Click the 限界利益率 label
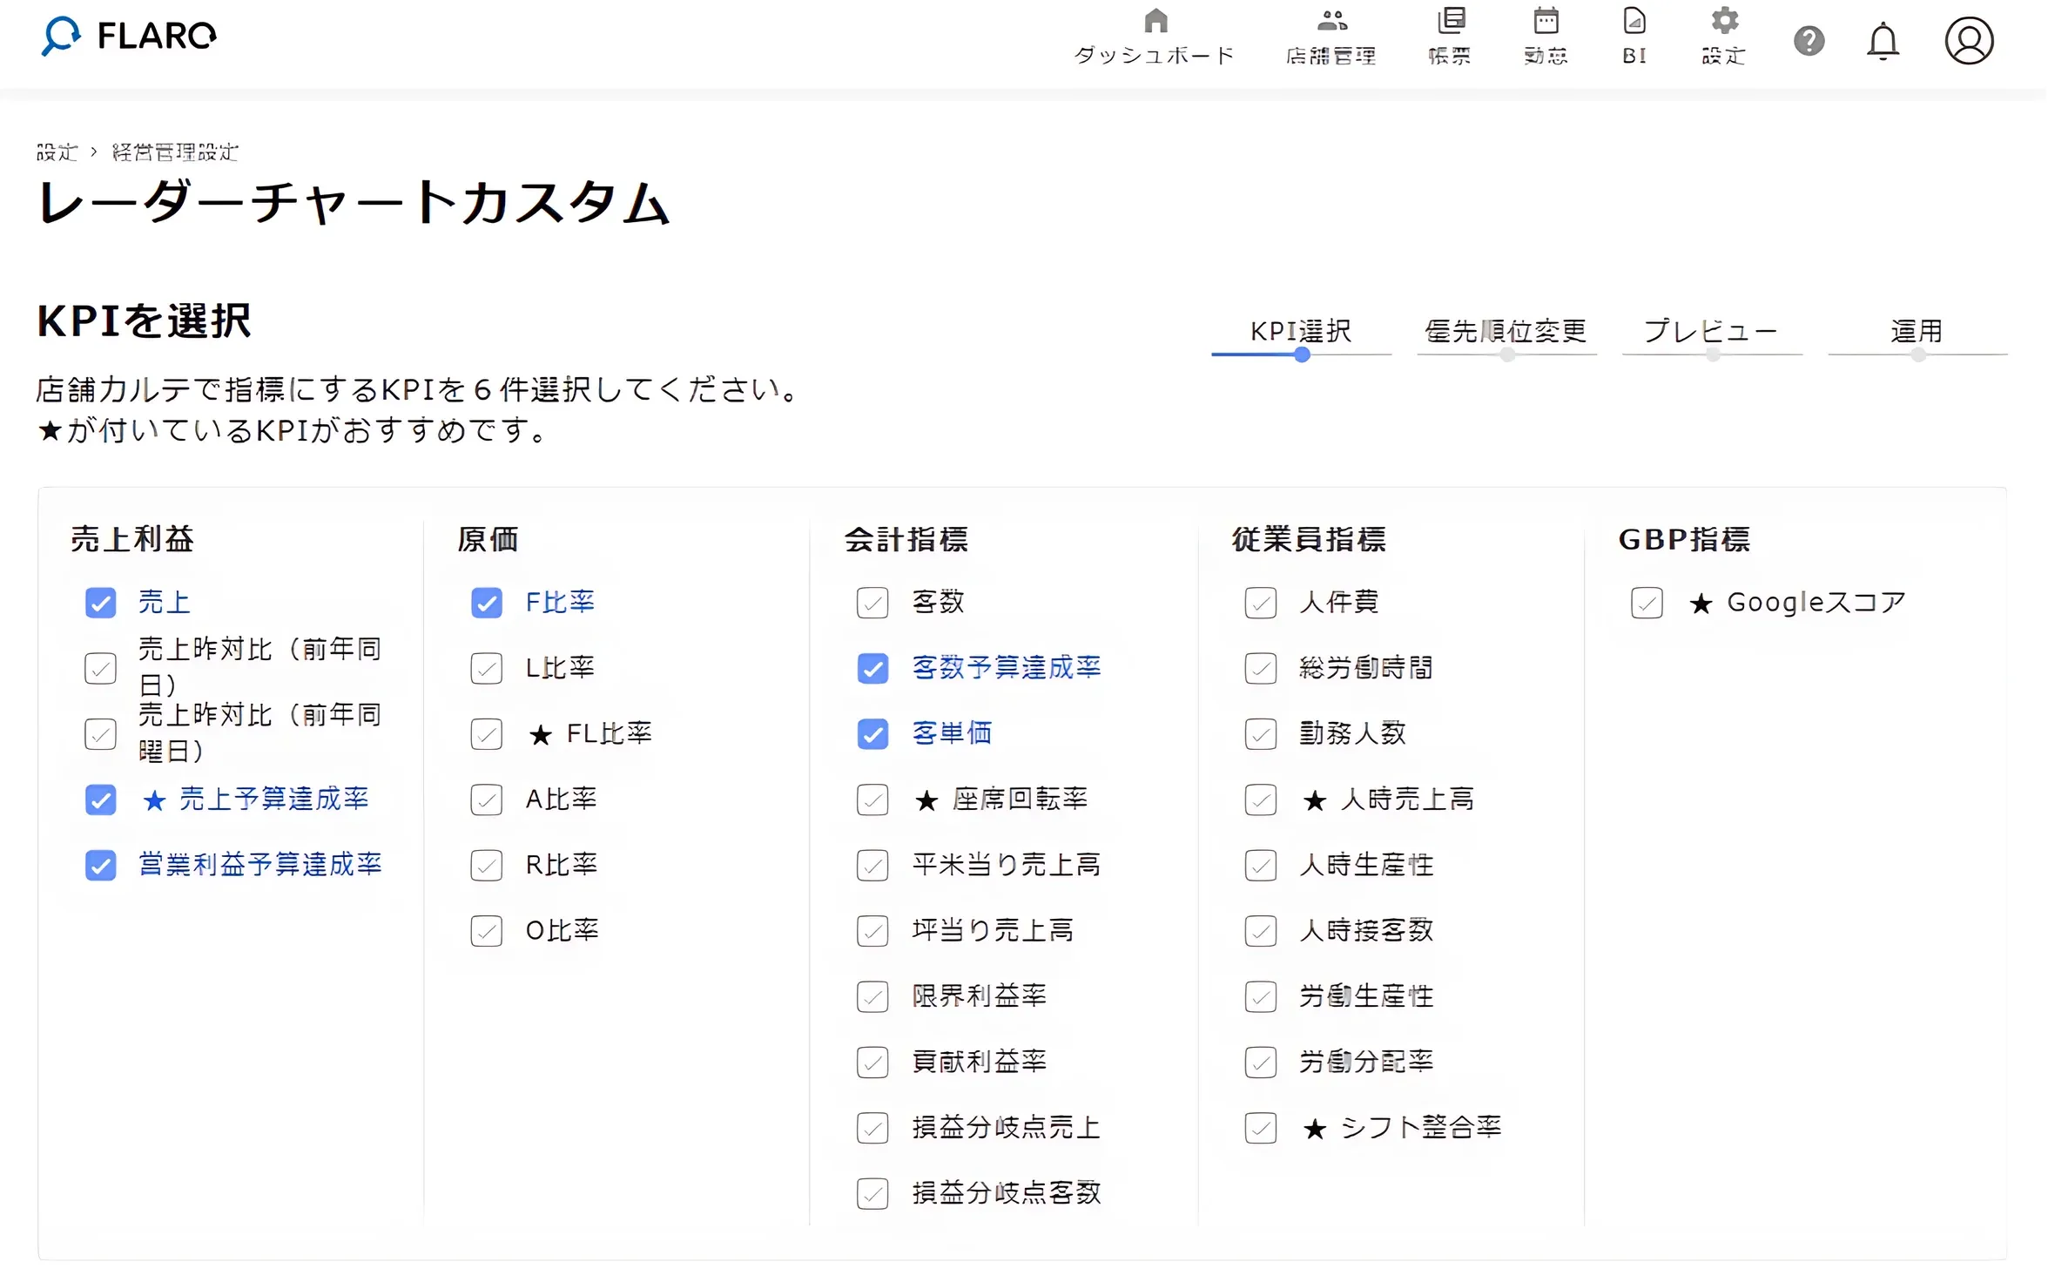This screenshot has width=2048, height=1282. 980,995
